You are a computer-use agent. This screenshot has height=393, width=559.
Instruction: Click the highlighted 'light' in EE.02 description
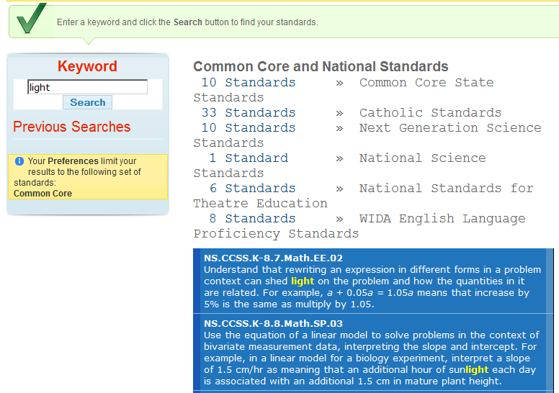coord(303,281)
